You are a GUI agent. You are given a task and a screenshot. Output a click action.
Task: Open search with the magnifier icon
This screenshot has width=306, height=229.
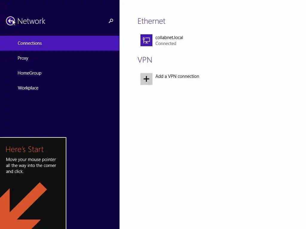coord(111,21)
